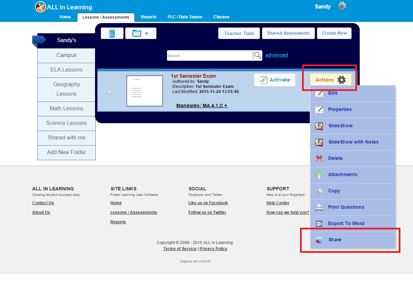Screen dimensions: 413x281
Task: Switch to the Reports tab
Action: click(149, 17)
